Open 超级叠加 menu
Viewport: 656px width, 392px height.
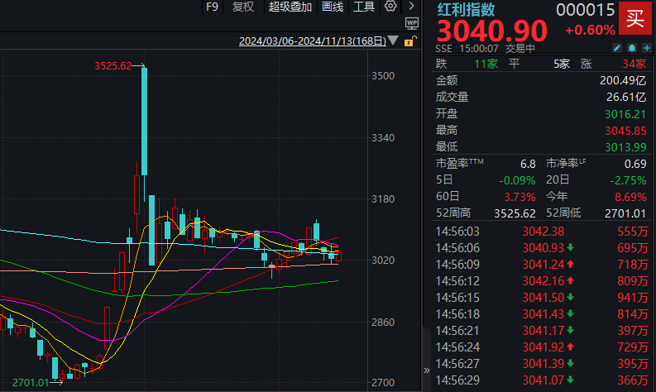290,7
